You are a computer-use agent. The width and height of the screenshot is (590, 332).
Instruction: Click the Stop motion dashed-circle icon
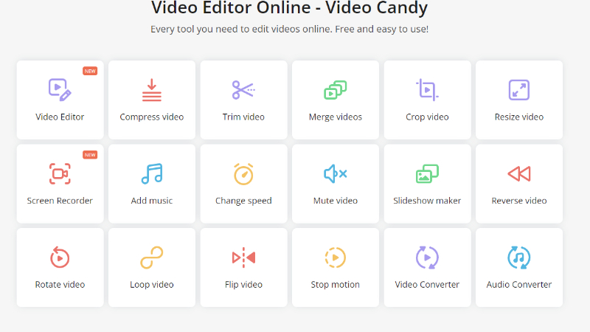coord(336,257)
